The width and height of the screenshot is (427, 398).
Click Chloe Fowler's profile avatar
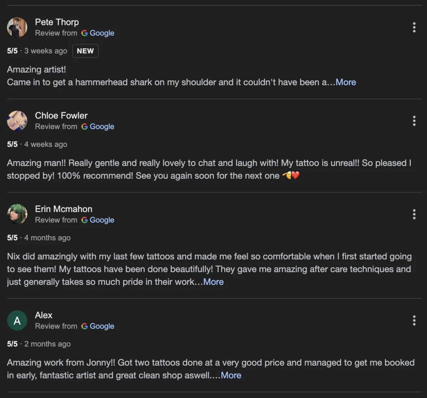(x=17, y=121)
